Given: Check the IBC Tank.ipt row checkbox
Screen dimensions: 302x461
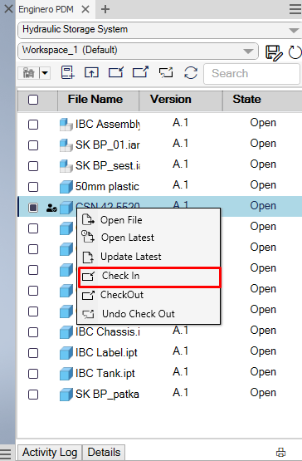Looking at the screenshot, I should coord(33,374).
